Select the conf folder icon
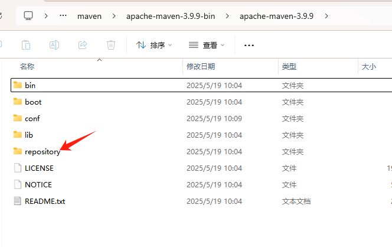 pyautogui.click(x=18, y=118)
